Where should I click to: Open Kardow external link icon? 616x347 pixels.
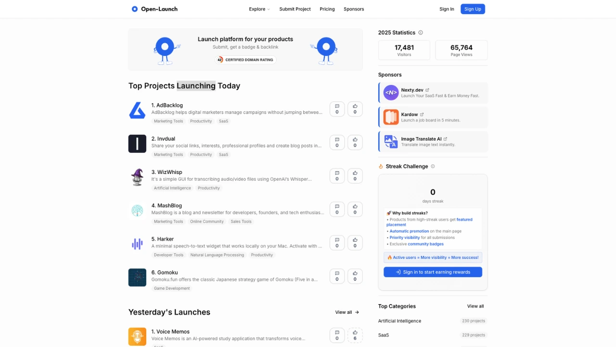pyautogui.click(x=422, y=115)
